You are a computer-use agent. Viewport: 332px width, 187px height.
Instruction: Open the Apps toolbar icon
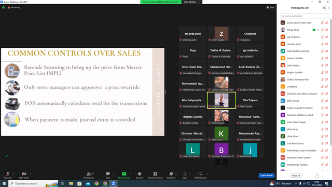[185, 174]
